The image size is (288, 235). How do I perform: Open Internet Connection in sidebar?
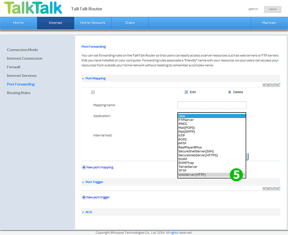pyautogui.click(x=25, y=58)
